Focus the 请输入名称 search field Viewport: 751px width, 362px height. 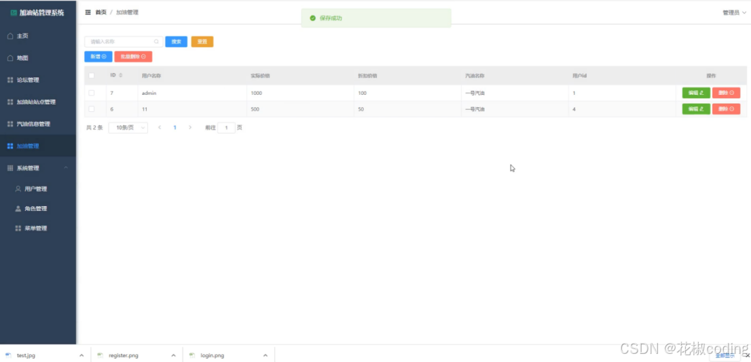(124, 41)
